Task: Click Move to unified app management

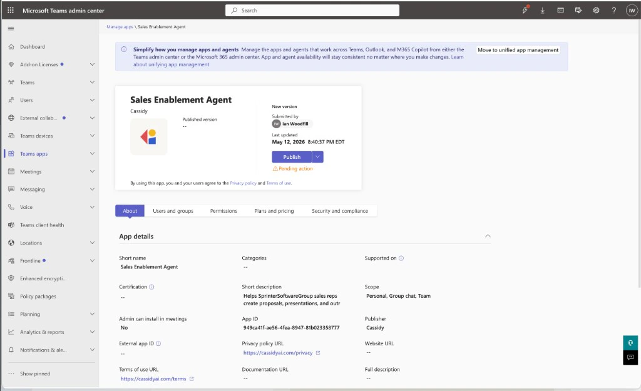Action: point(518,50)
